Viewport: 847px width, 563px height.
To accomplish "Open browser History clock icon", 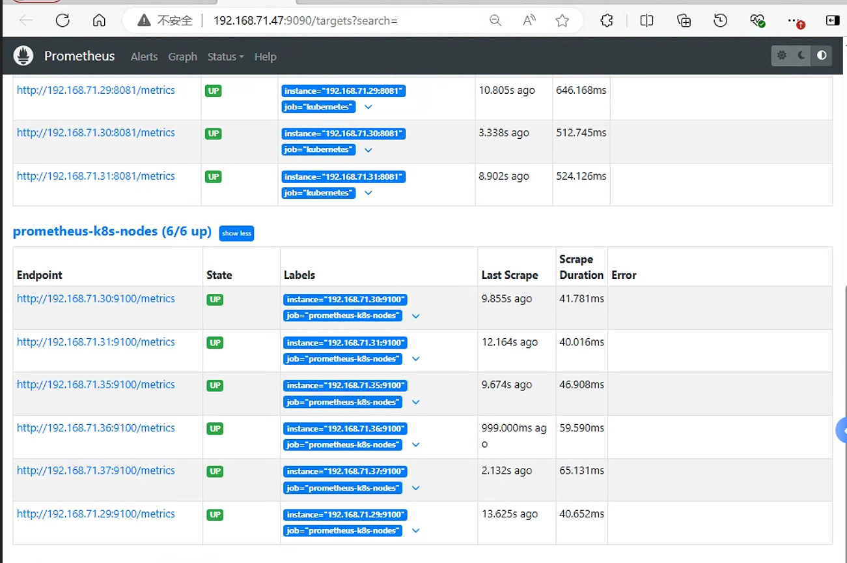I will [x=720, y=21].
